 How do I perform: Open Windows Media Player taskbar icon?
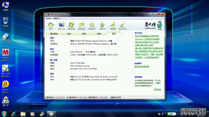point(32,114)
